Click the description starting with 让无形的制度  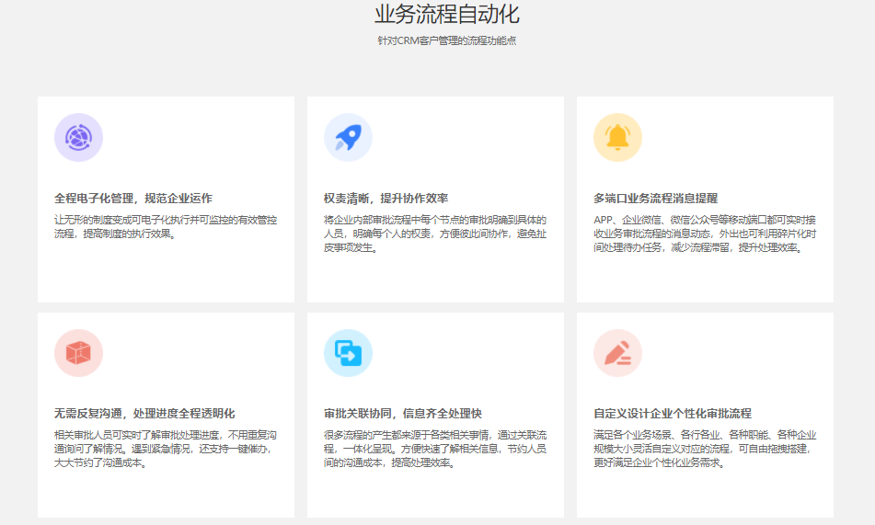(x=166, y=227)
